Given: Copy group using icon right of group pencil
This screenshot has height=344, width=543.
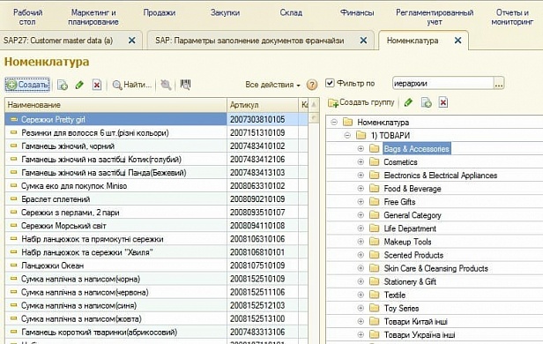Looking at the screenshot, I should (x=426, y=102).
